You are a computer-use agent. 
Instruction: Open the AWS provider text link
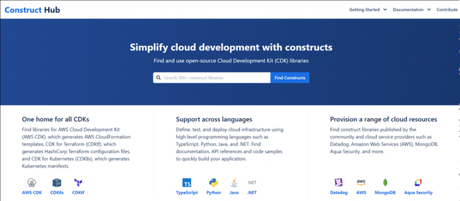coord(361,193)
